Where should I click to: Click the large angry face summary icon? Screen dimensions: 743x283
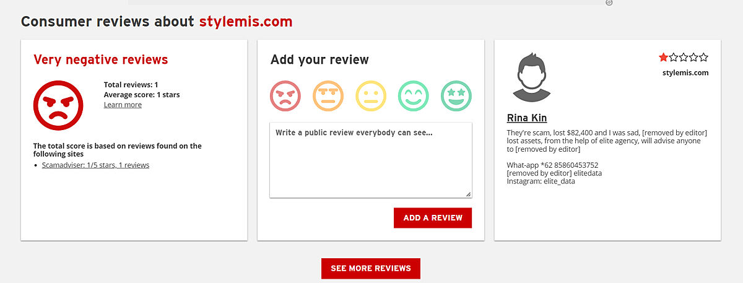[58, 103]
